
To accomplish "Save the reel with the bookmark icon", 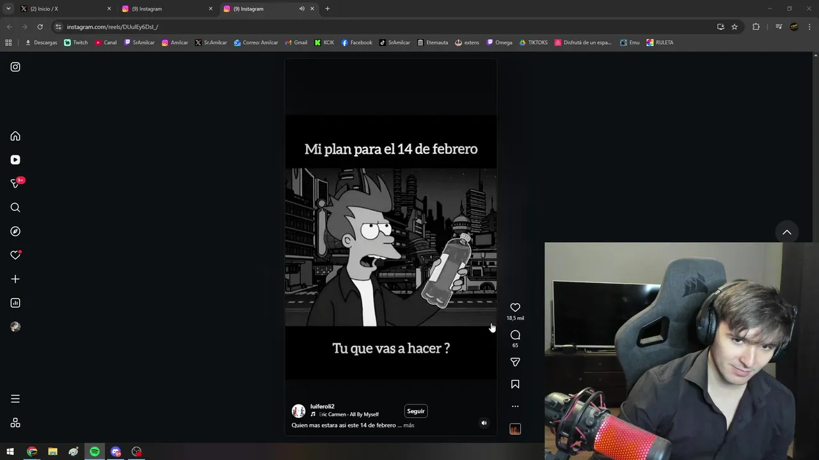I will [515, 384].
